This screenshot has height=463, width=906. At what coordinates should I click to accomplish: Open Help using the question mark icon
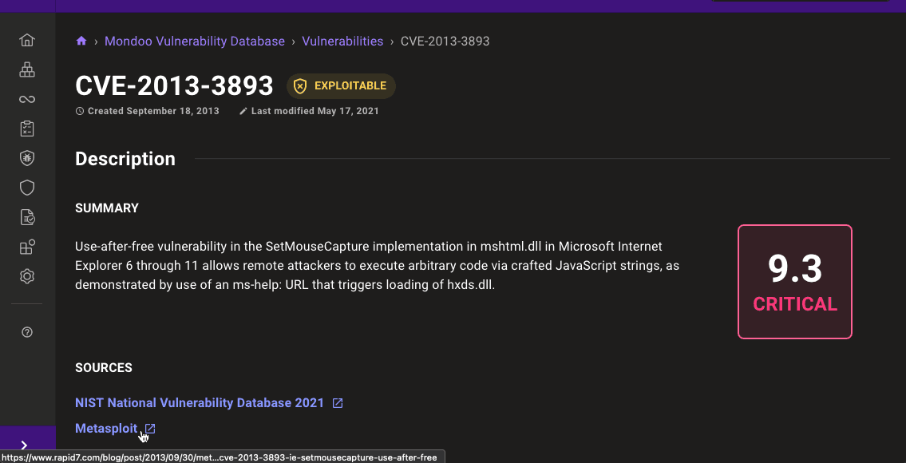click(x=27, y=331)
